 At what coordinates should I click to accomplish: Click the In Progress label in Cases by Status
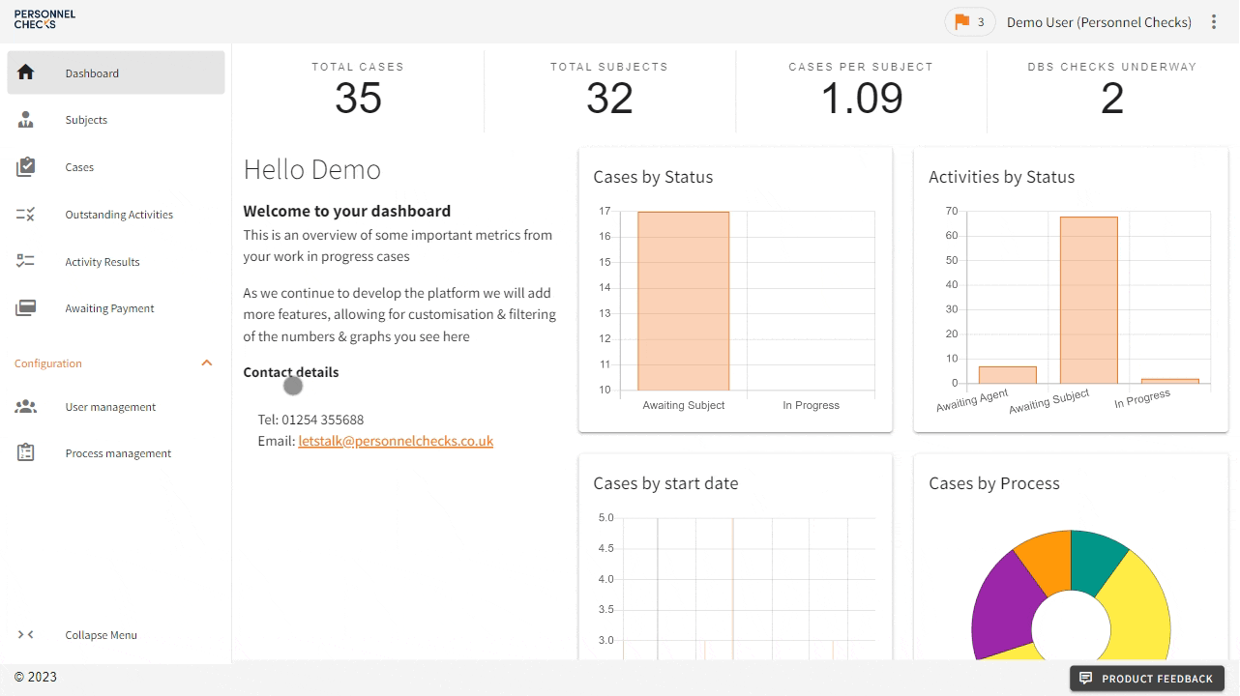pyautogui.click(x=811, y=405)
